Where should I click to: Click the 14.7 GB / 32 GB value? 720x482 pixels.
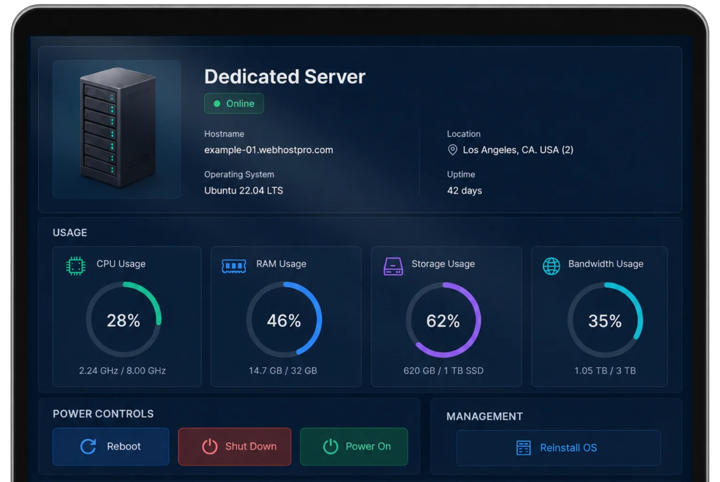(283, 371)
